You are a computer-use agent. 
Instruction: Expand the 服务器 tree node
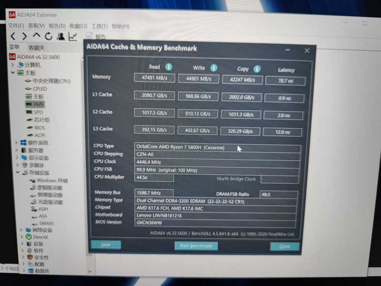(x=17, y=150)
